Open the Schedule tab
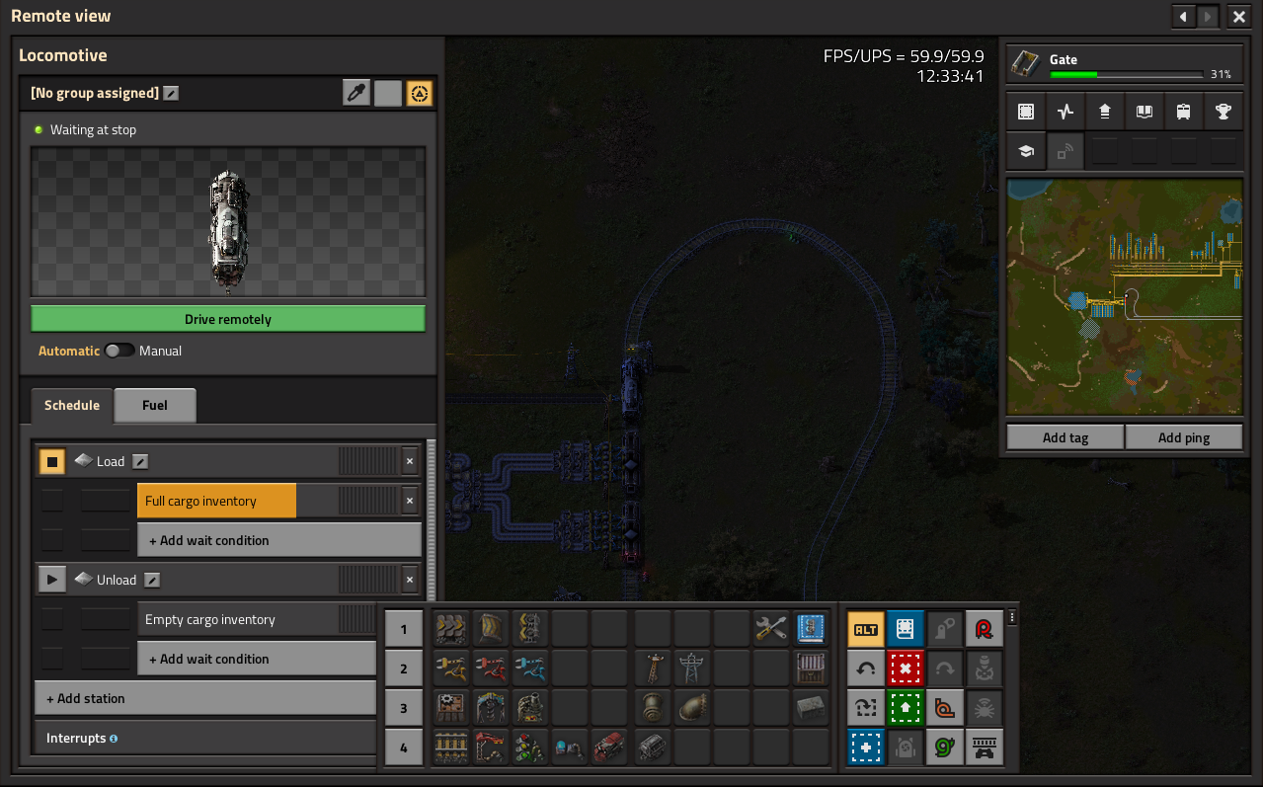Screen dimensions: 1263x787 (x=72, y=406)
